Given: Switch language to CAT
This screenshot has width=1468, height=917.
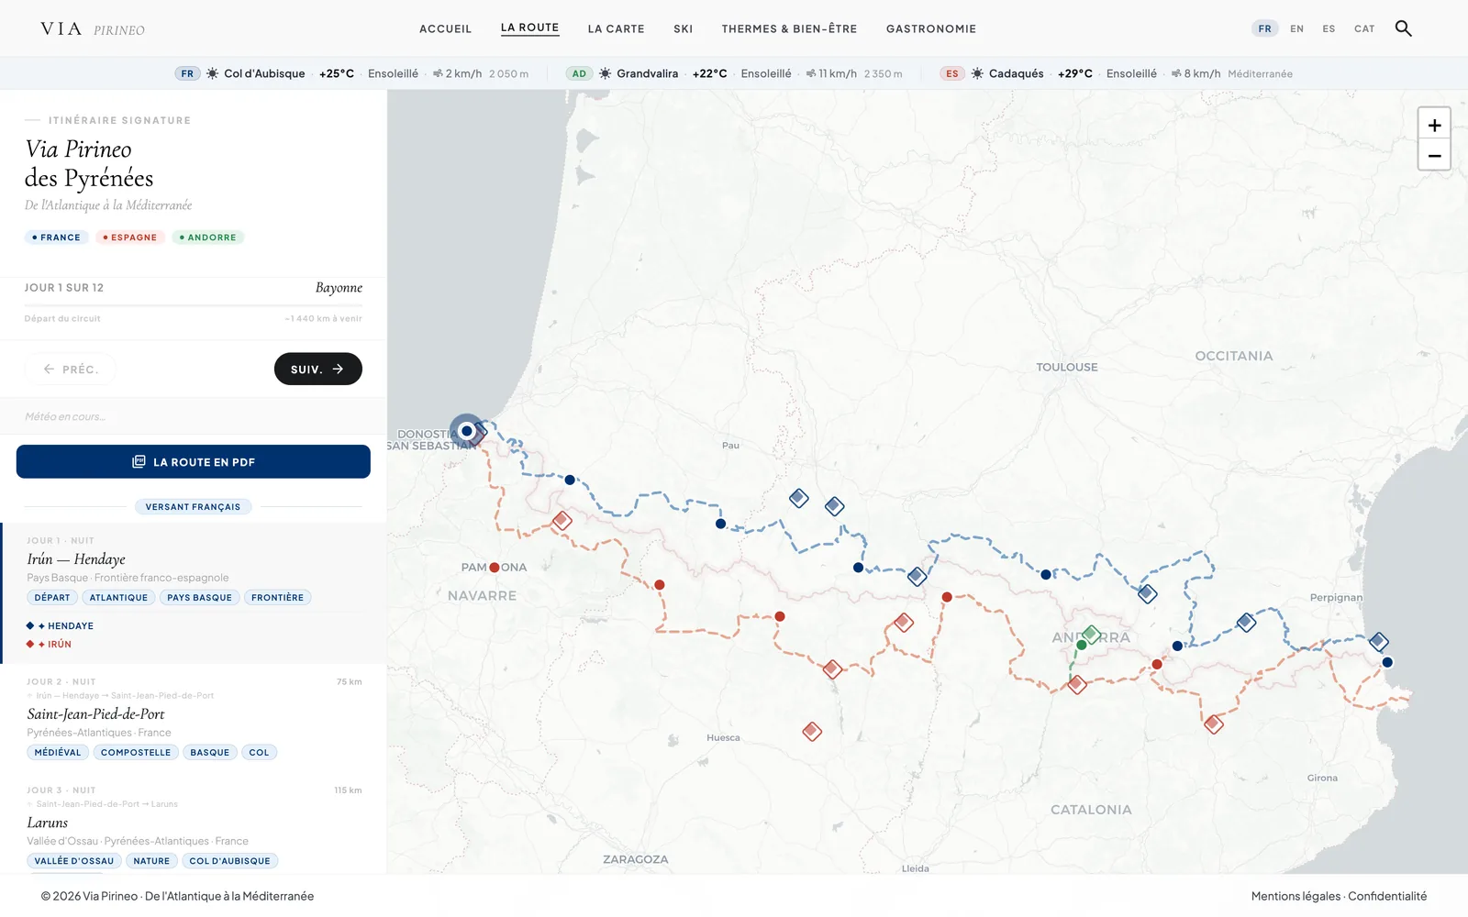Looking at the screenshot, I should click(1364, 28).
